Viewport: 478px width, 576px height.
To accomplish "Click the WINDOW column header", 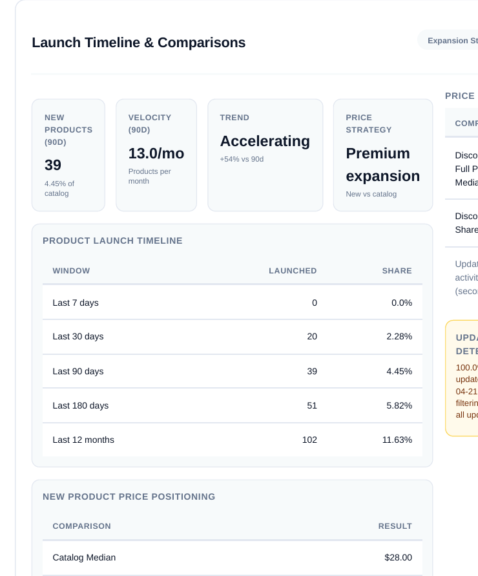I will pyautogui.click(x=71, y=271).
